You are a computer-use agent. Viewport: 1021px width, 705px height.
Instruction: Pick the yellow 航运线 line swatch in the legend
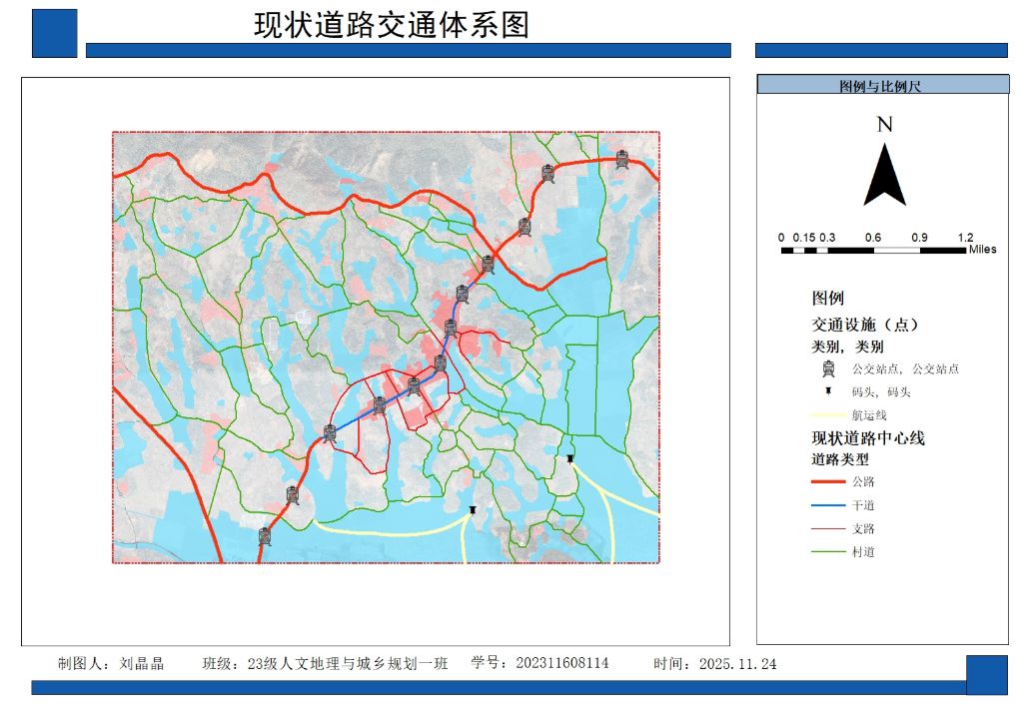click(x=828, y=414)
